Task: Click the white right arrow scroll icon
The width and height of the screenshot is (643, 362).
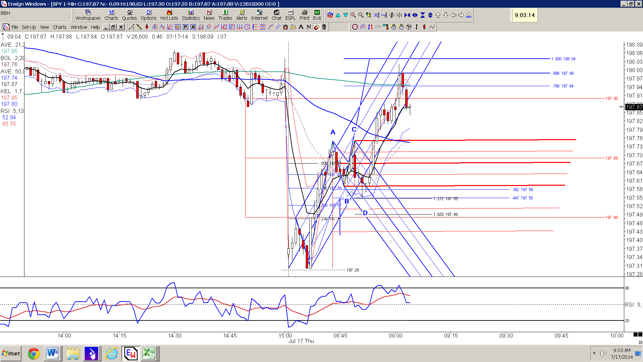Action: click(x=461, y=15)
